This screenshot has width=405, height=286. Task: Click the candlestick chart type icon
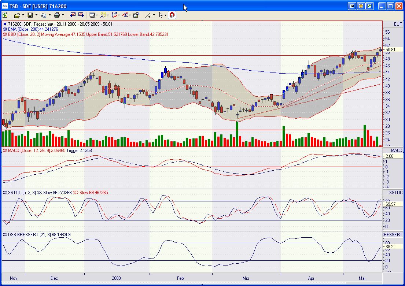tap(114, 15)
